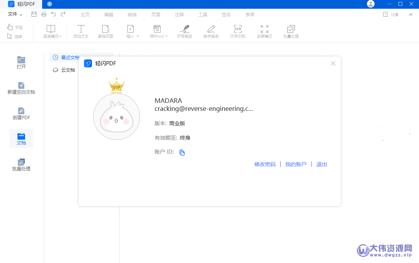The image size is (419, 263).
Task: Log out via the 退出 link
Action: tap(321, 164)
